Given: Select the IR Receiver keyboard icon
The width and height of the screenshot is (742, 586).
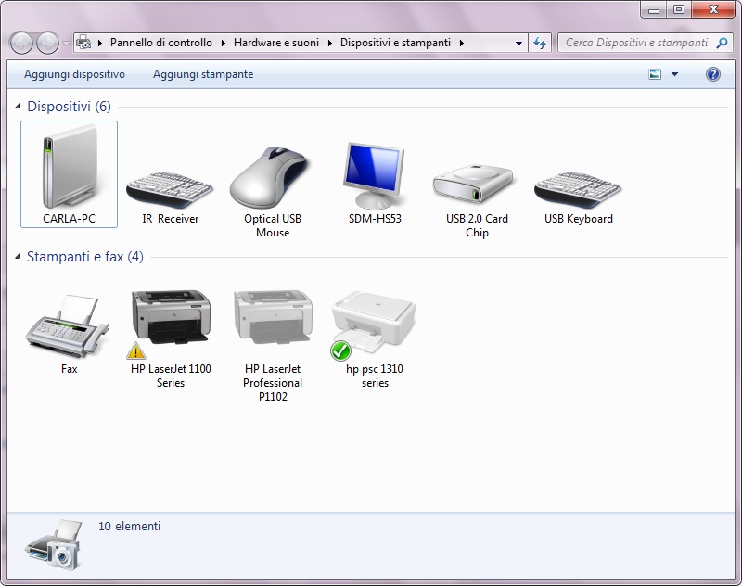Looking at the screenshot, I should [170, 190].
